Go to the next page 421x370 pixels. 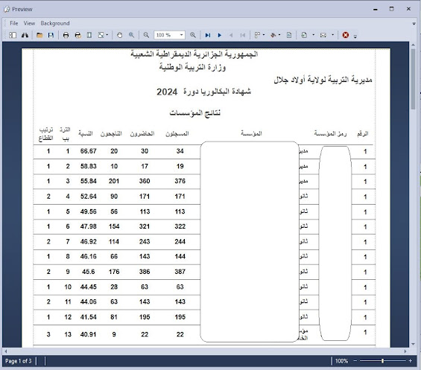point(220,35)
